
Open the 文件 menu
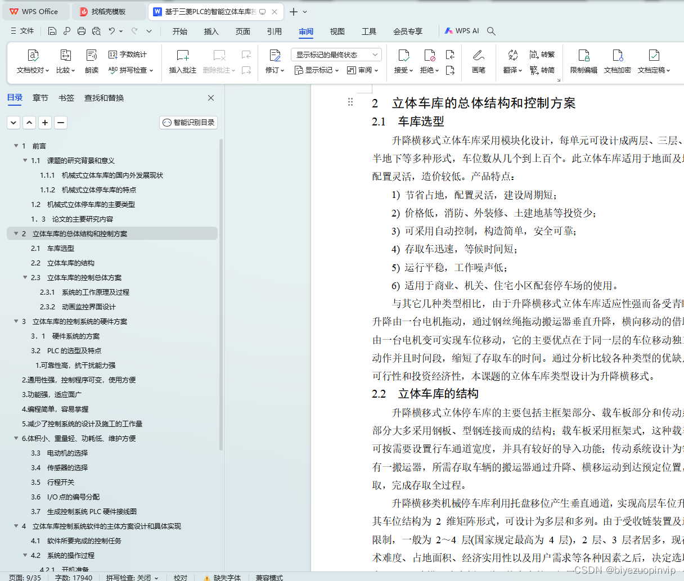(22, 31)
